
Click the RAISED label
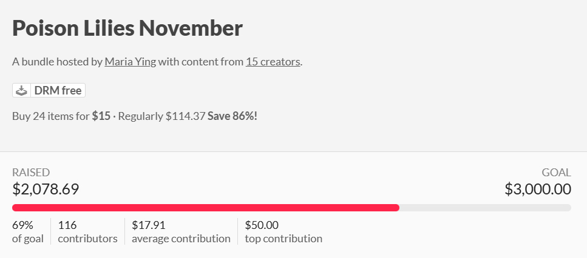pyautogui.click(x=31, y=173)
